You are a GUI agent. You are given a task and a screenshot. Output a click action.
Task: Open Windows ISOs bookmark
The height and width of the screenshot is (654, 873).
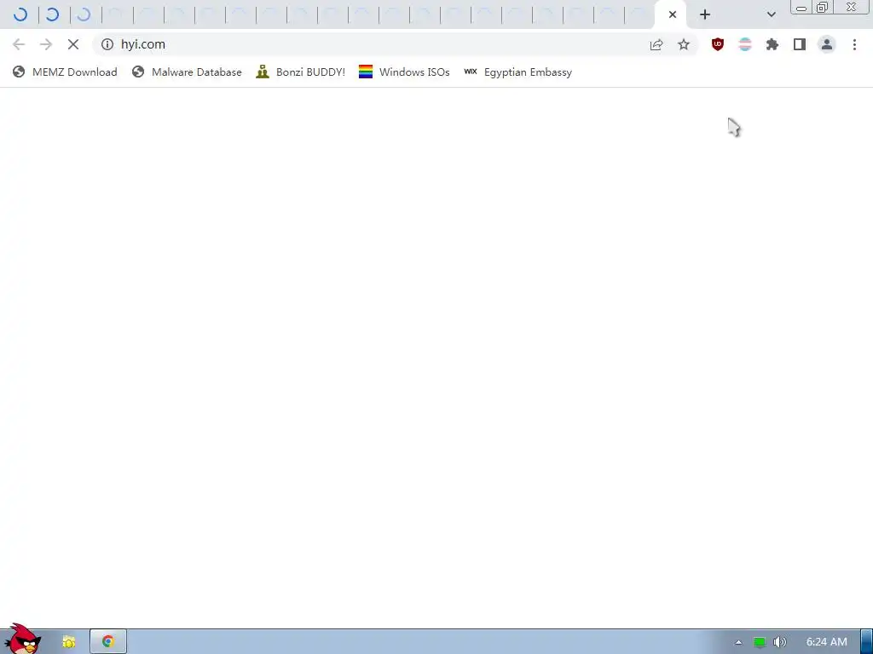click(404, 72)
